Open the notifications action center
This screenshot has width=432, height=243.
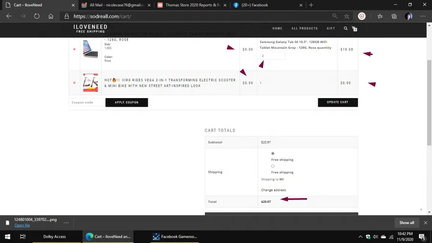422,237
